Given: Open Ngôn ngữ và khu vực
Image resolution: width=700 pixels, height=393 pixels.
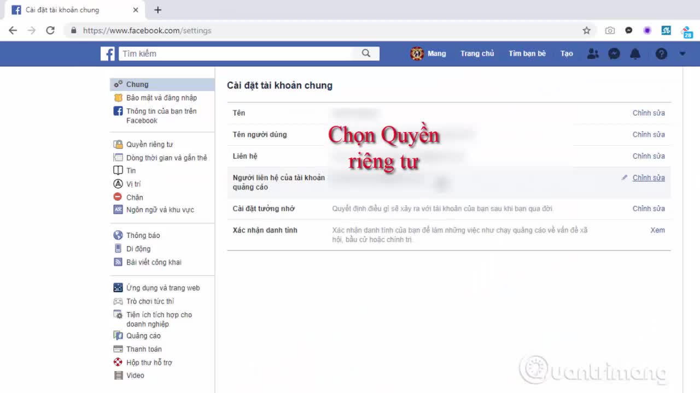Looking at the screenshot, I should click(x=160, y=210).
